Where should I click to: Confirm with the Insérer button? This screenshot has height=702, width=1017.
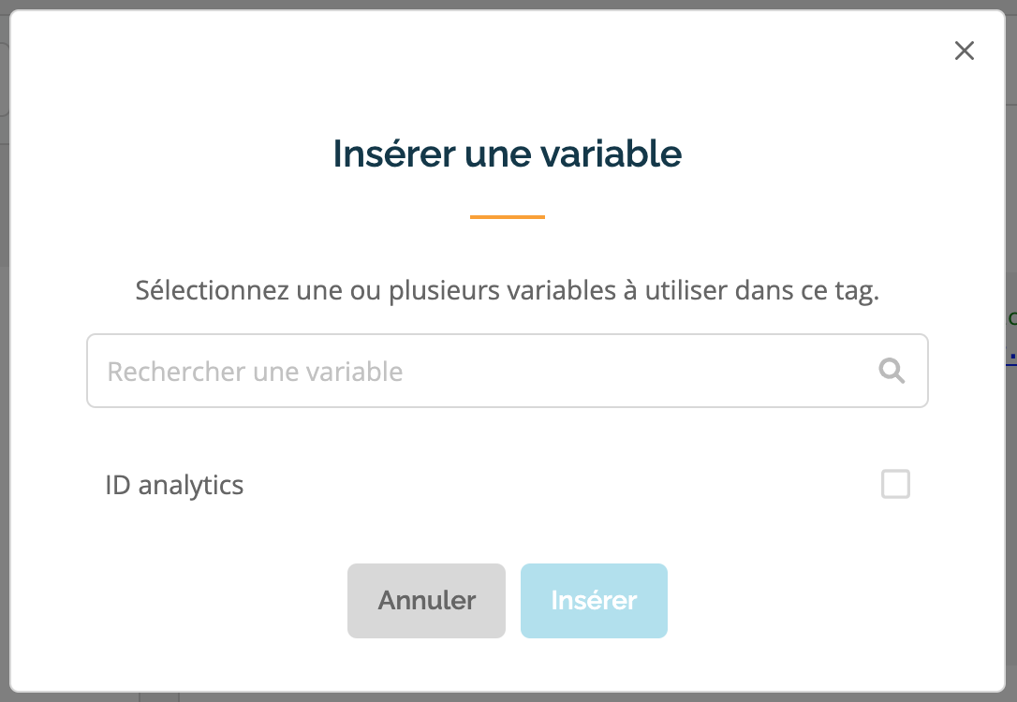tap(594, 601)
